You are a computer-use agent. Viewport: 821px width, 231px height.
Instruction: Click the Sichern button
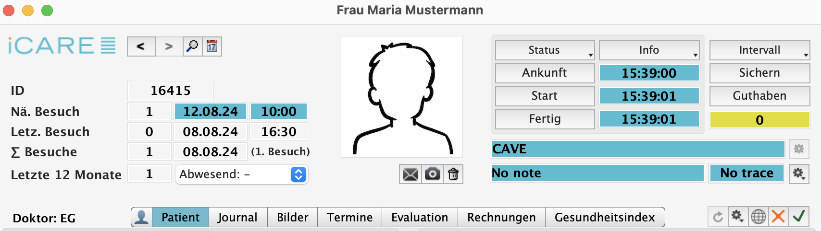[x=759, y=73]
